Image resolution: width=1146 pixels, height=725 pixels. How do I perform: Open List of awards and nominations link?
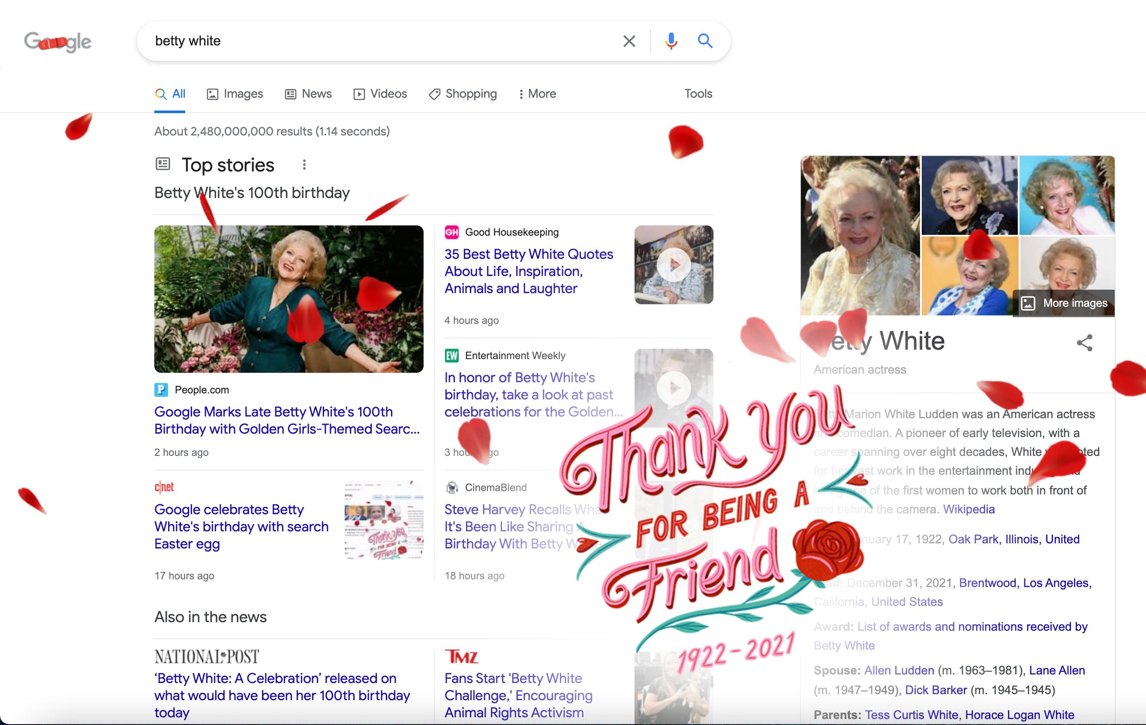pos(972,626)
